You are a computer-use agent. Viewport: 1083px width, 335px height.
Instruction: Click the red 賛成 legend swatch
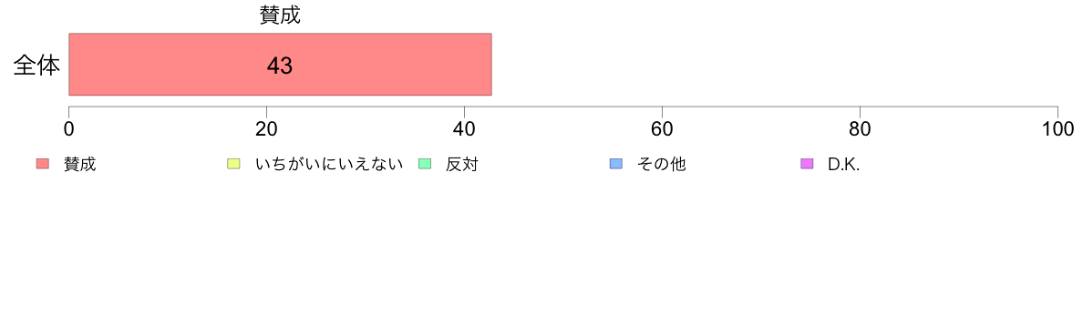[x=43, y=164]
